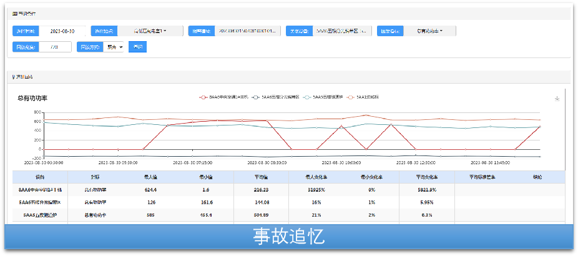This screenshot has height=256, width=578.
Task: Click the orange 5AA1 legend marker
Action: [351, 97]
